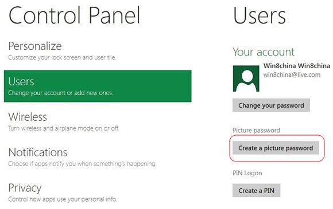
Task: Click the win8china@live.com email address
Action: 292,75
